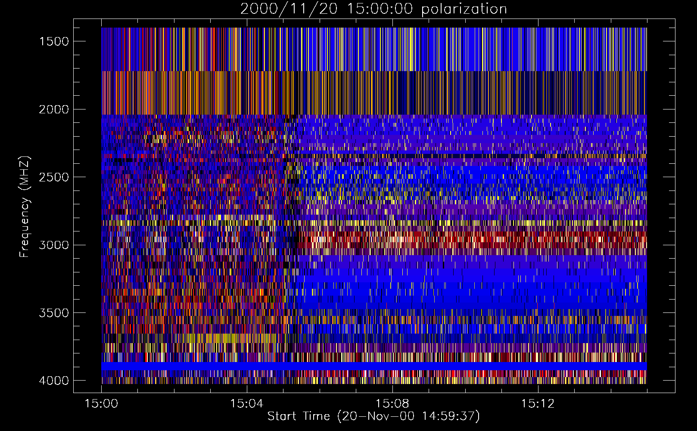Click the 'Start Time (20-Nov-00 14:59:37)' axis title
This screenshot has height=431, width=697.
point(373,416)
